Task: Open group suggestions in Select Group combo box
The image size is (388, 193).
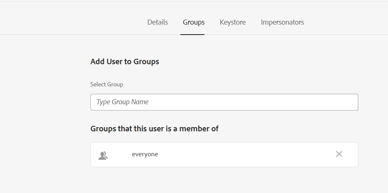Action: click(224, 102)
